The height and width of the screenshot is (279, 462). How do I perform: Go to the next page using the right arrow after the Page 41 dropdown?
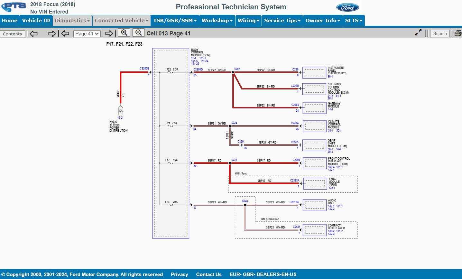(x=109, y=33)
